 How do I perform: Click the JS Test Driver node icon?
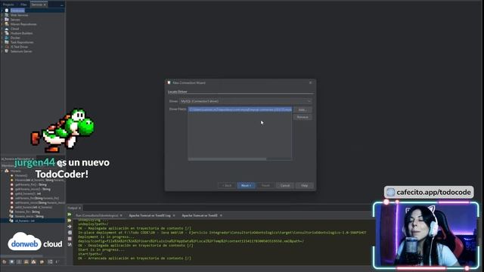pyautogui.click(x=7, y=47)
